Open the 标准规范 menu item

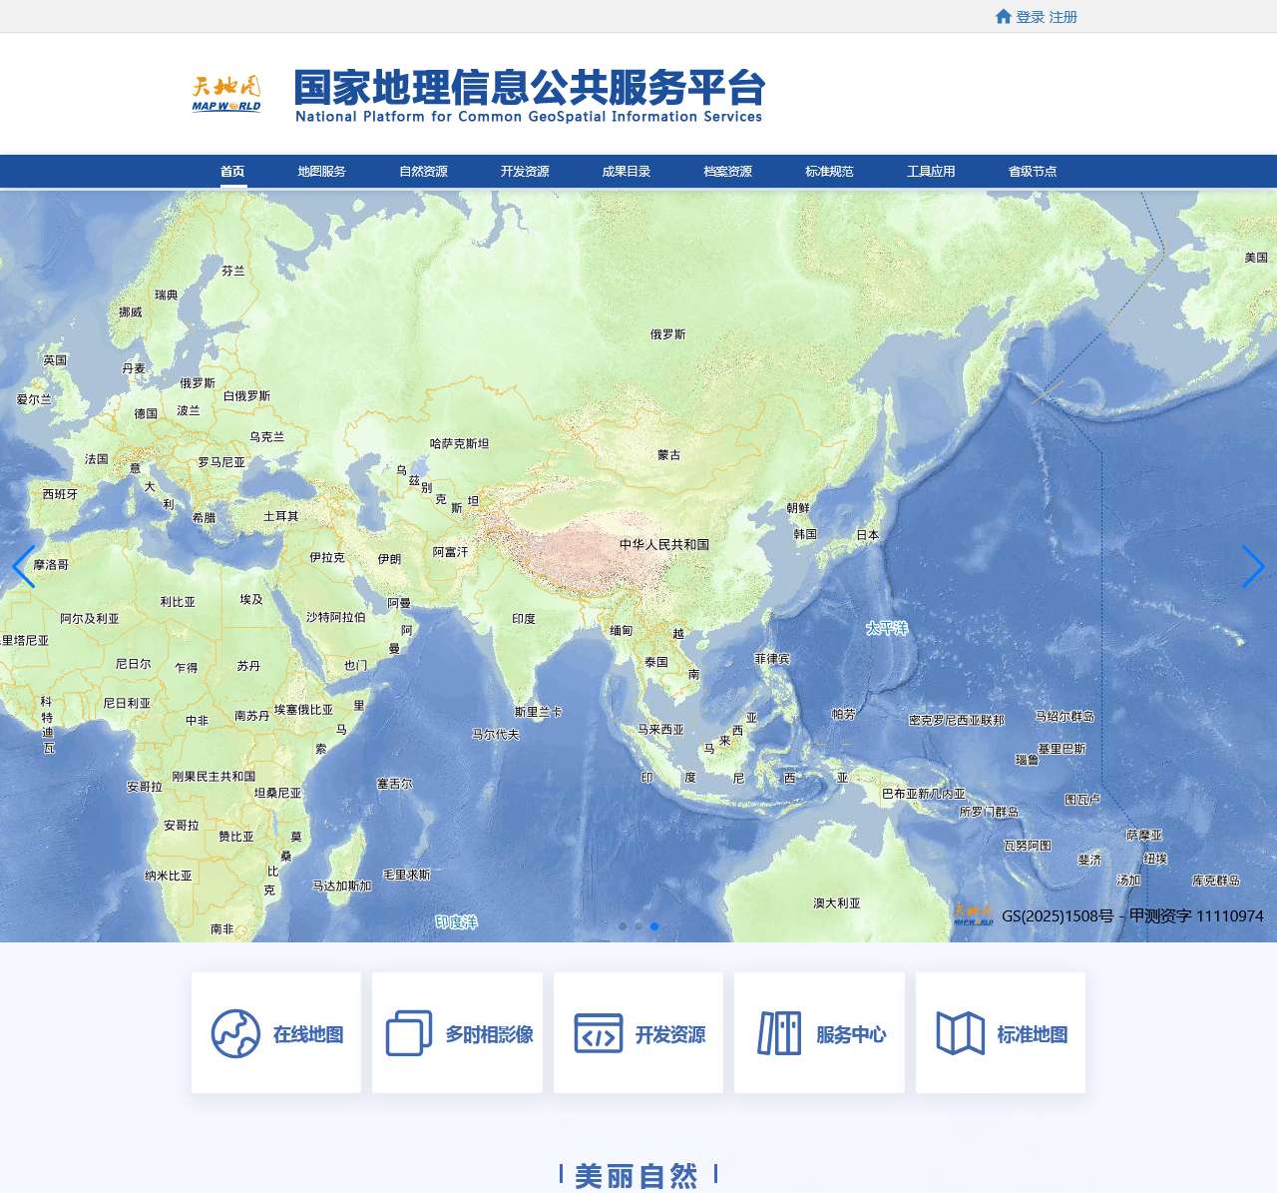pos(827,171)
